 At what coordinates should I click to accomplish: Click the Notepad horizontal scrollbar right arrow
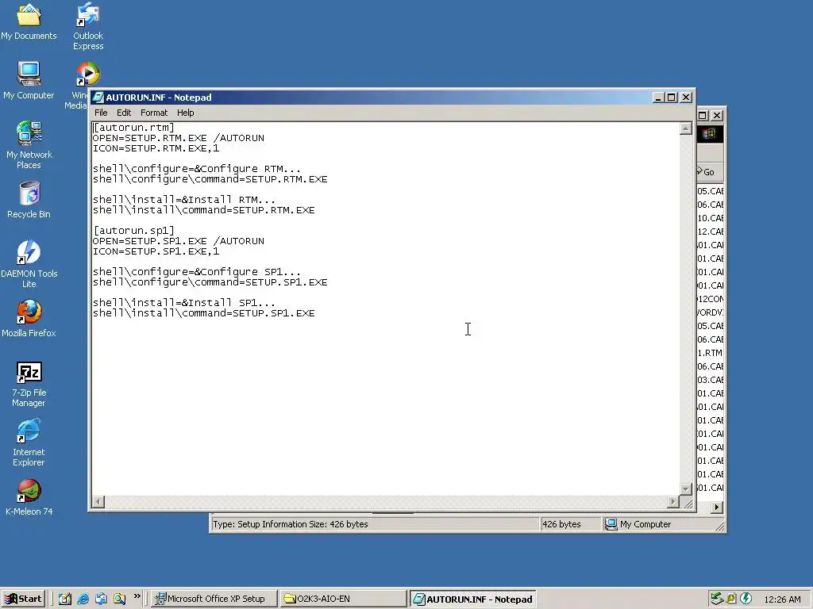click(x=673, y=501)
